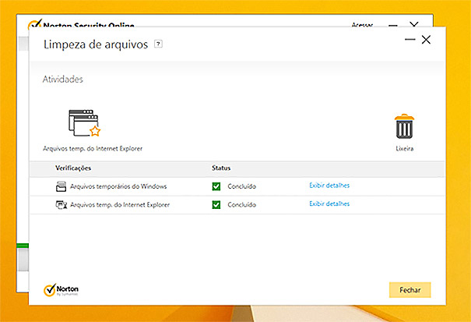Close the Limpeza de arquivos dialog
471x322 pixels.
point(426,40)
